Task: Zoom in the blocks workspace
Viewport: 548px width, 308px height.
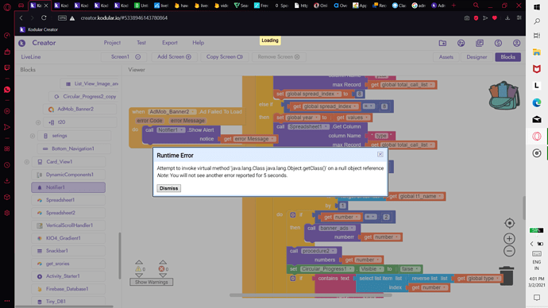Action: pyautogui.click(x=510, y=238)
